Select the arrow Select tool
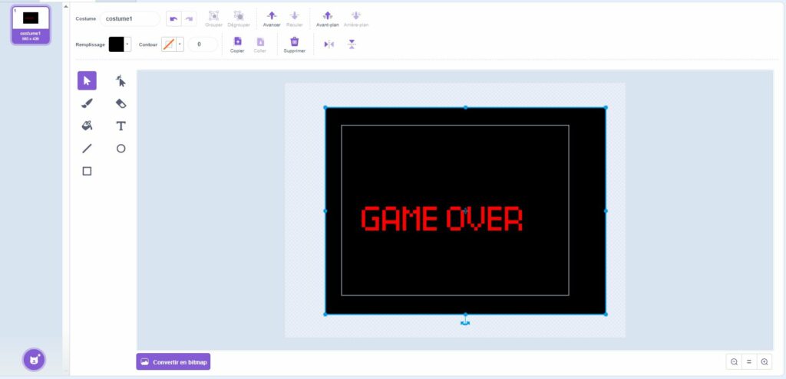Screen dimensions: 786x379 (x=87, y=80)
